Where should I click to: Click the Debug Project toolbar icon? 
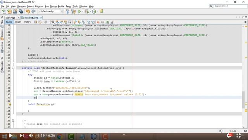[x=86, y=11]
